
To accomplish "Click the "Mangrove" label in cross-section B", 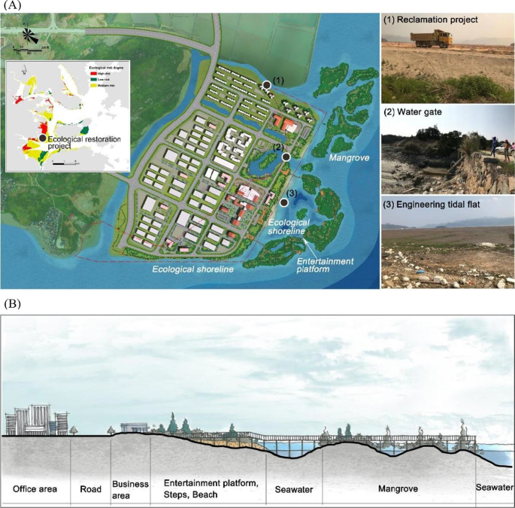I will pyautogui.click(x=398, y=488).
